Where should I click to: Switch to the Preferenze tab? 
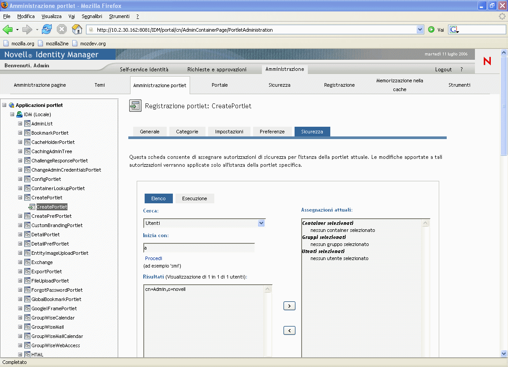(x=272, y=132)
